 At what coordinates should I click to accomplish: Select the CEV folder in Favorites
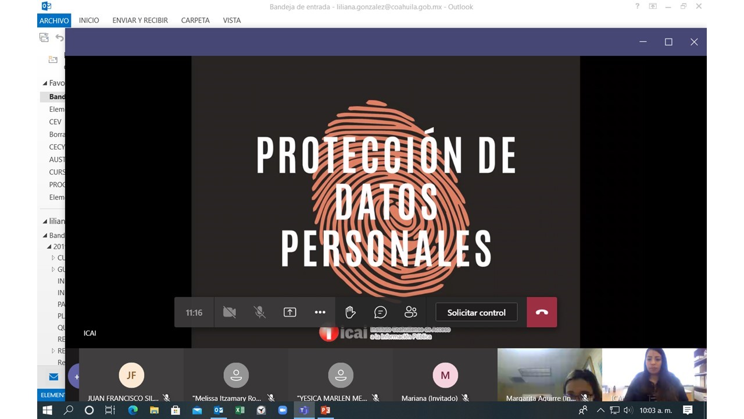pyautogui.click(x=55, y=122)
